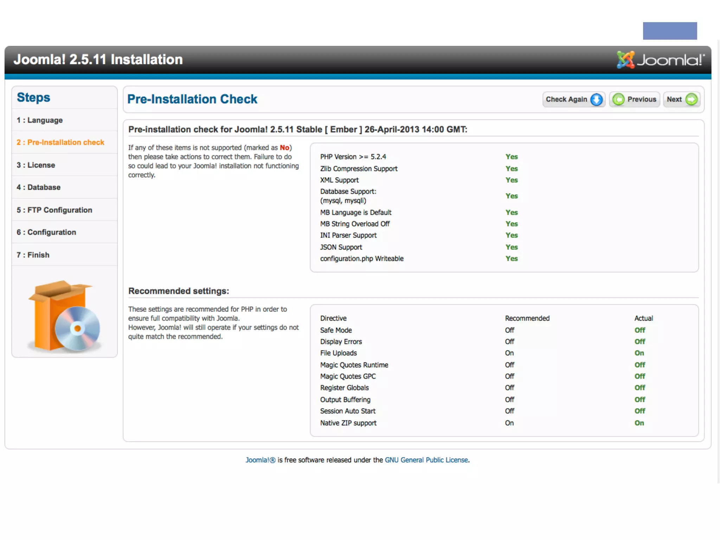Select step 1: Language in sidebar
The height and width of the screenshot is (540, 720).
[40, 120]
